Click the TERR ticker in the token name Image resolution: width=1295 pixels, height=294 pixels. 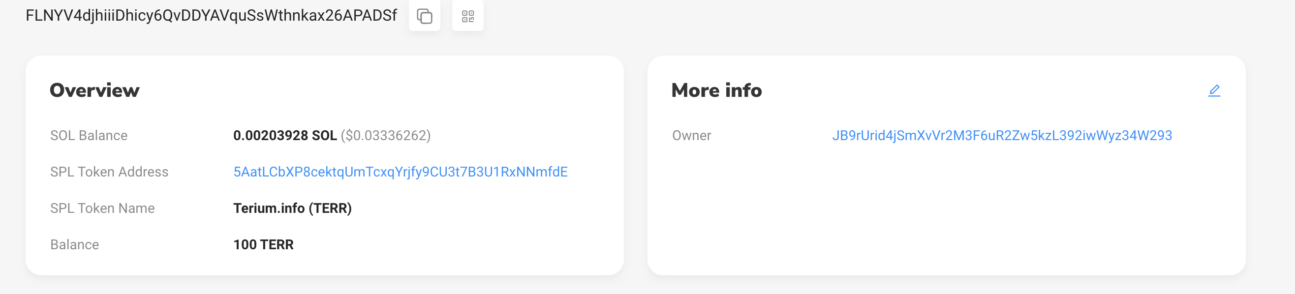[330, 208]
